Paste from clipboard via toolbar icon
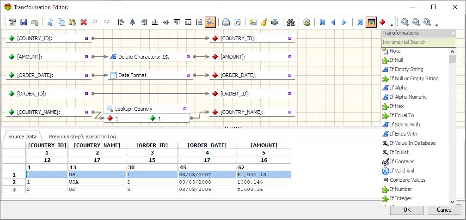This screenshot has width=466, height=220. (73, 22)
